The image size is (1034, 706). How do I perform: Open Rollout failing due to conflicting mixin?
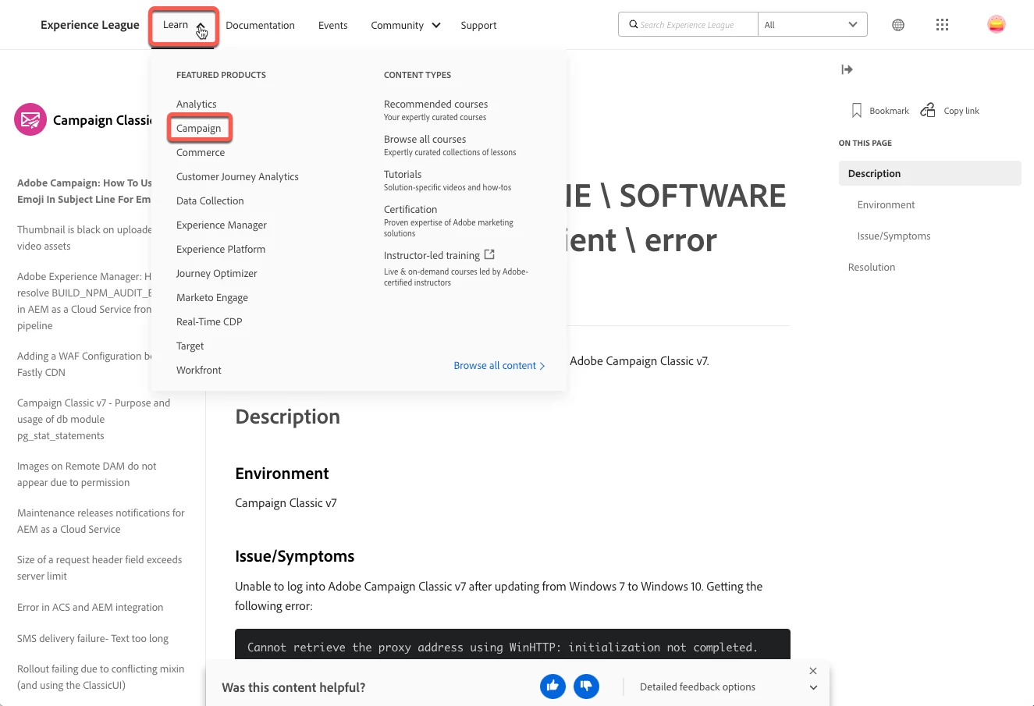[x=101, y=677]
